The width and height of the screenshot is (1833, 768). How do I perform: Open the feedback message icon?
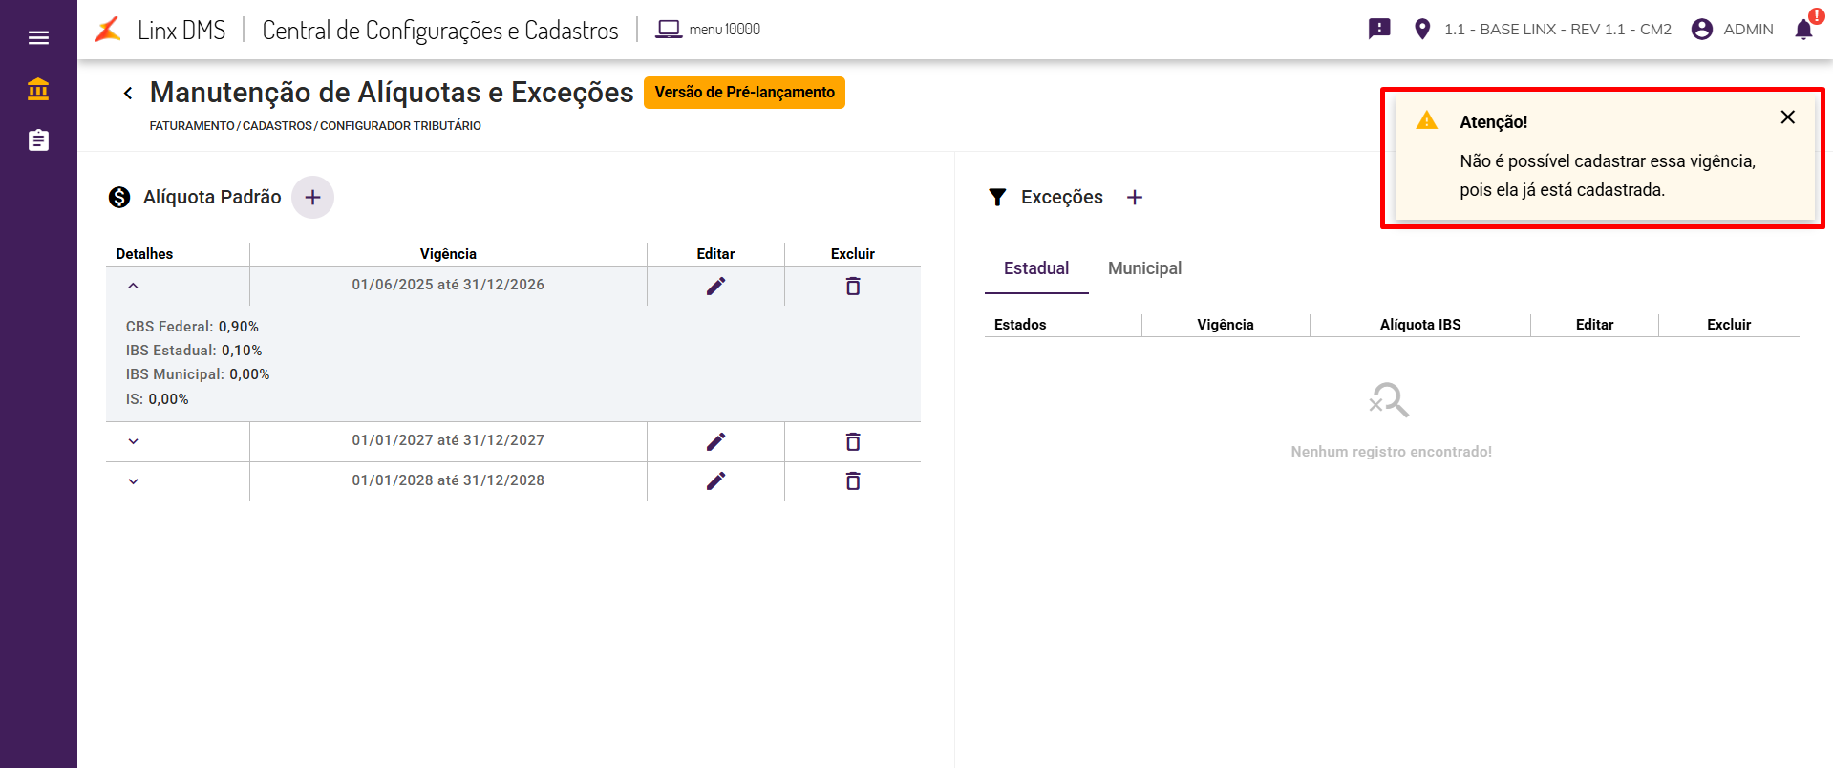coord(1379,29)
